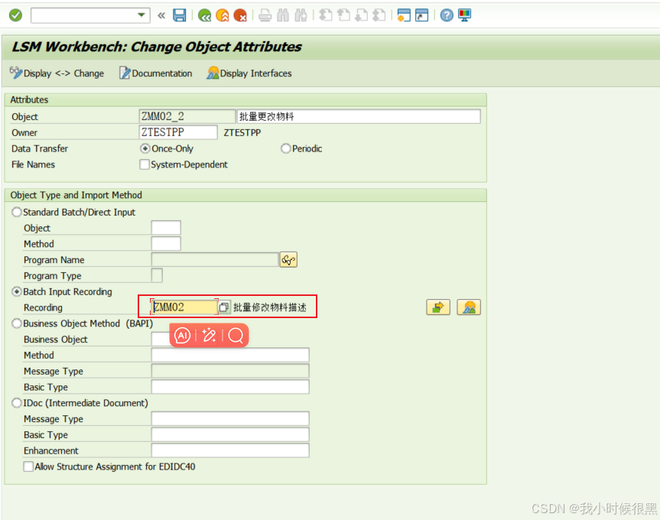Select Business Object Method (BAPI) radio button
Screen dimensions: 660x520
[17, 323]
